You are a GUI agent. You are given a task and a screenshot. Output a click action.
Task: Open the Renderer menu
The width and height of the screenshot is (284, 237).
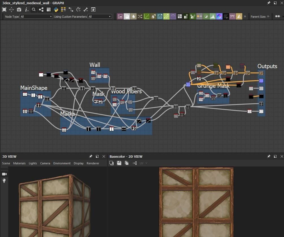pos(93,163)
